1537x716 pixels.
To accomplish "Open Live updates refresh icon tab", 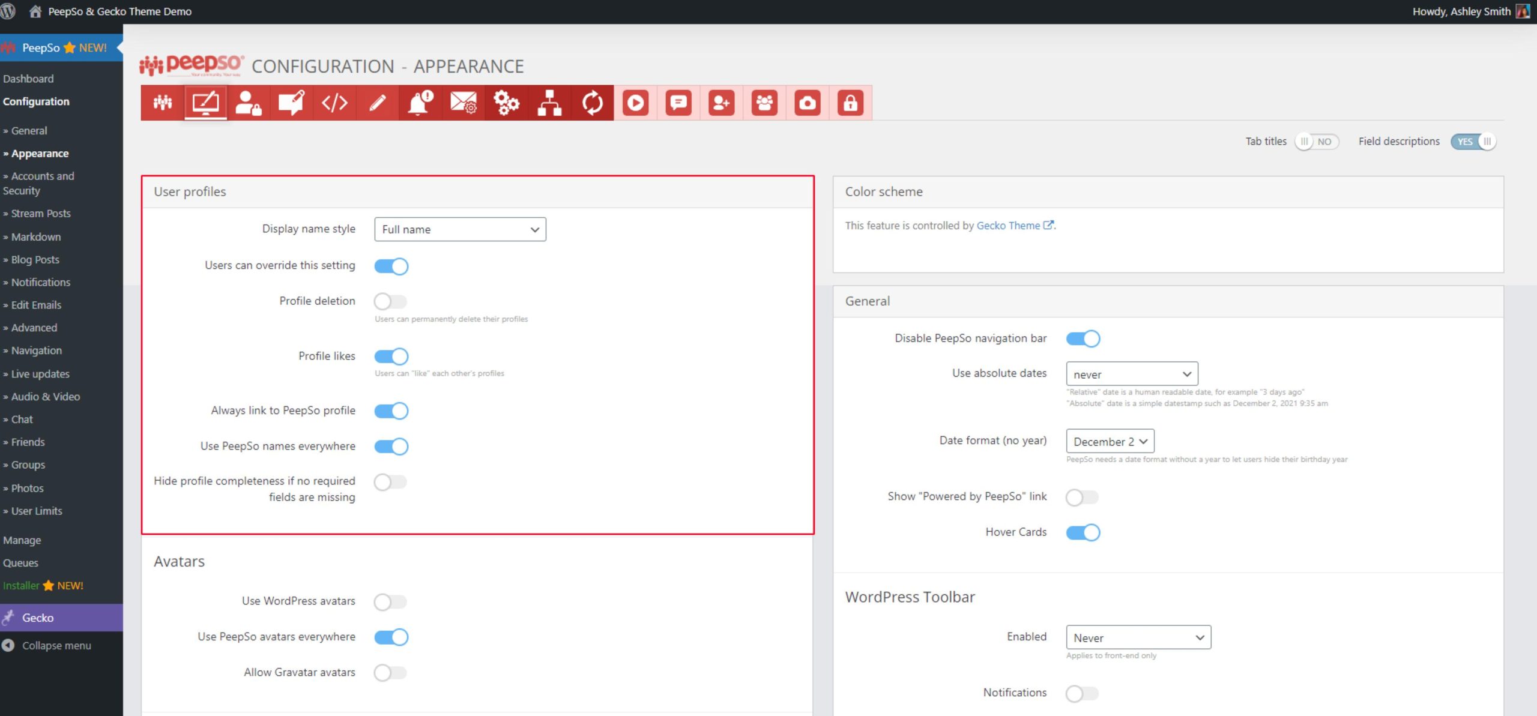I will [x=593, y=103].
